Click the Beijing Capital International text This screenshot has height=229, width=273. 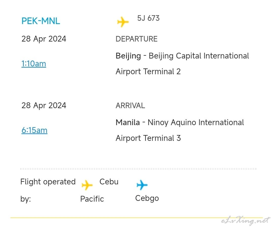click(199, 56)
